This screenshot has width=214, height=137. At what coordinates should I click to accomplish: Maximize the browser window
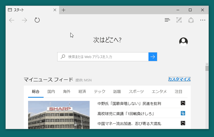click(x=190, y=10)
